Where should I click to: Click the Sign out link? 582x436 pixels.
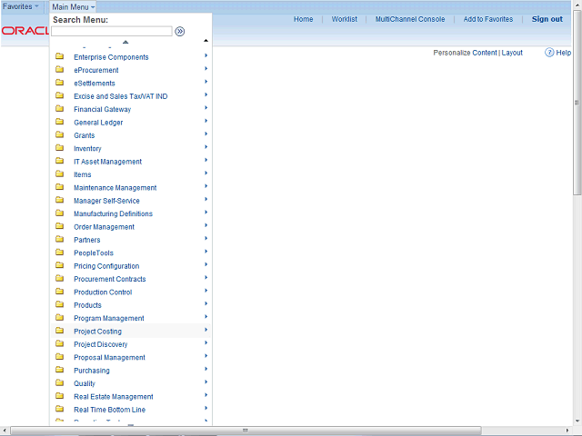547,19
